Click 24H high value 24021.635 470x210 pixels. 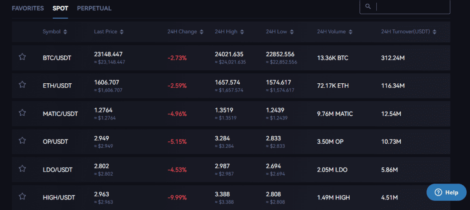pyautogui.click(x=229, y=54)
